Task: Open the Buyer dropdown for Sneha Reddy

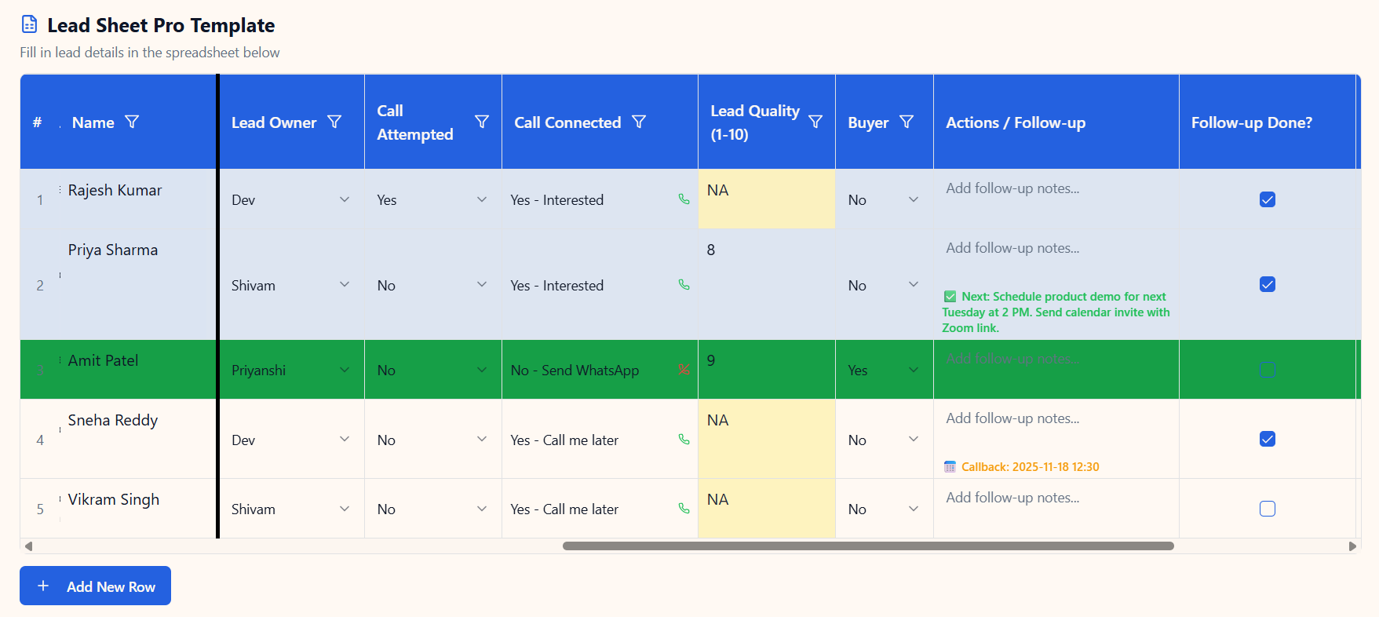Action: 884,440
